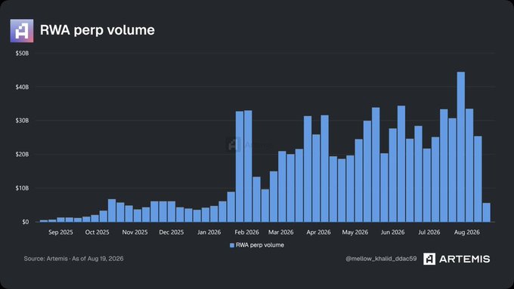Click the "RWA perp volume" legend label

click(260, 245)
